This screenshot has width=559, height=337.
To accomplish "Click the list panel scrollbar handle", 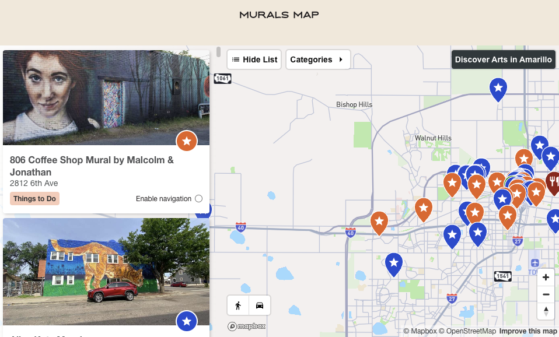I will 218,52.
